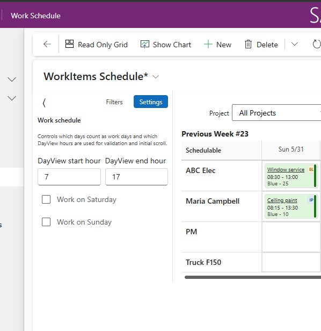Open the Ceiling paint work item

click(x=282, y=200)
